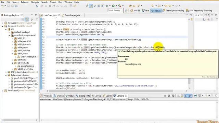
Task: Click Remove Launch icon in Console
Action: (169, 96)
